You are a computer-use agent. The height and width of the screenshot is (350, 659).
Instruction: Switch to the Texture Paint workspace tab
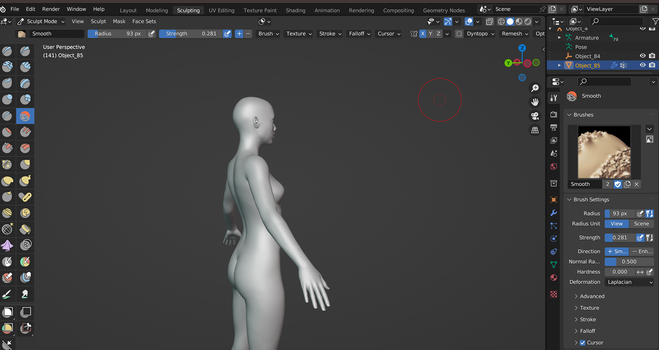(260, 10)
